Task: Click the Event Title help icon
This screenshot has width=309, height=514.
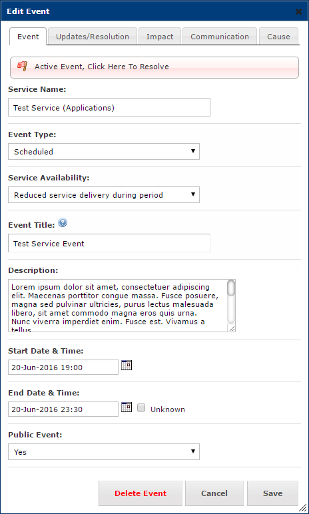Action: click(63, 223)
